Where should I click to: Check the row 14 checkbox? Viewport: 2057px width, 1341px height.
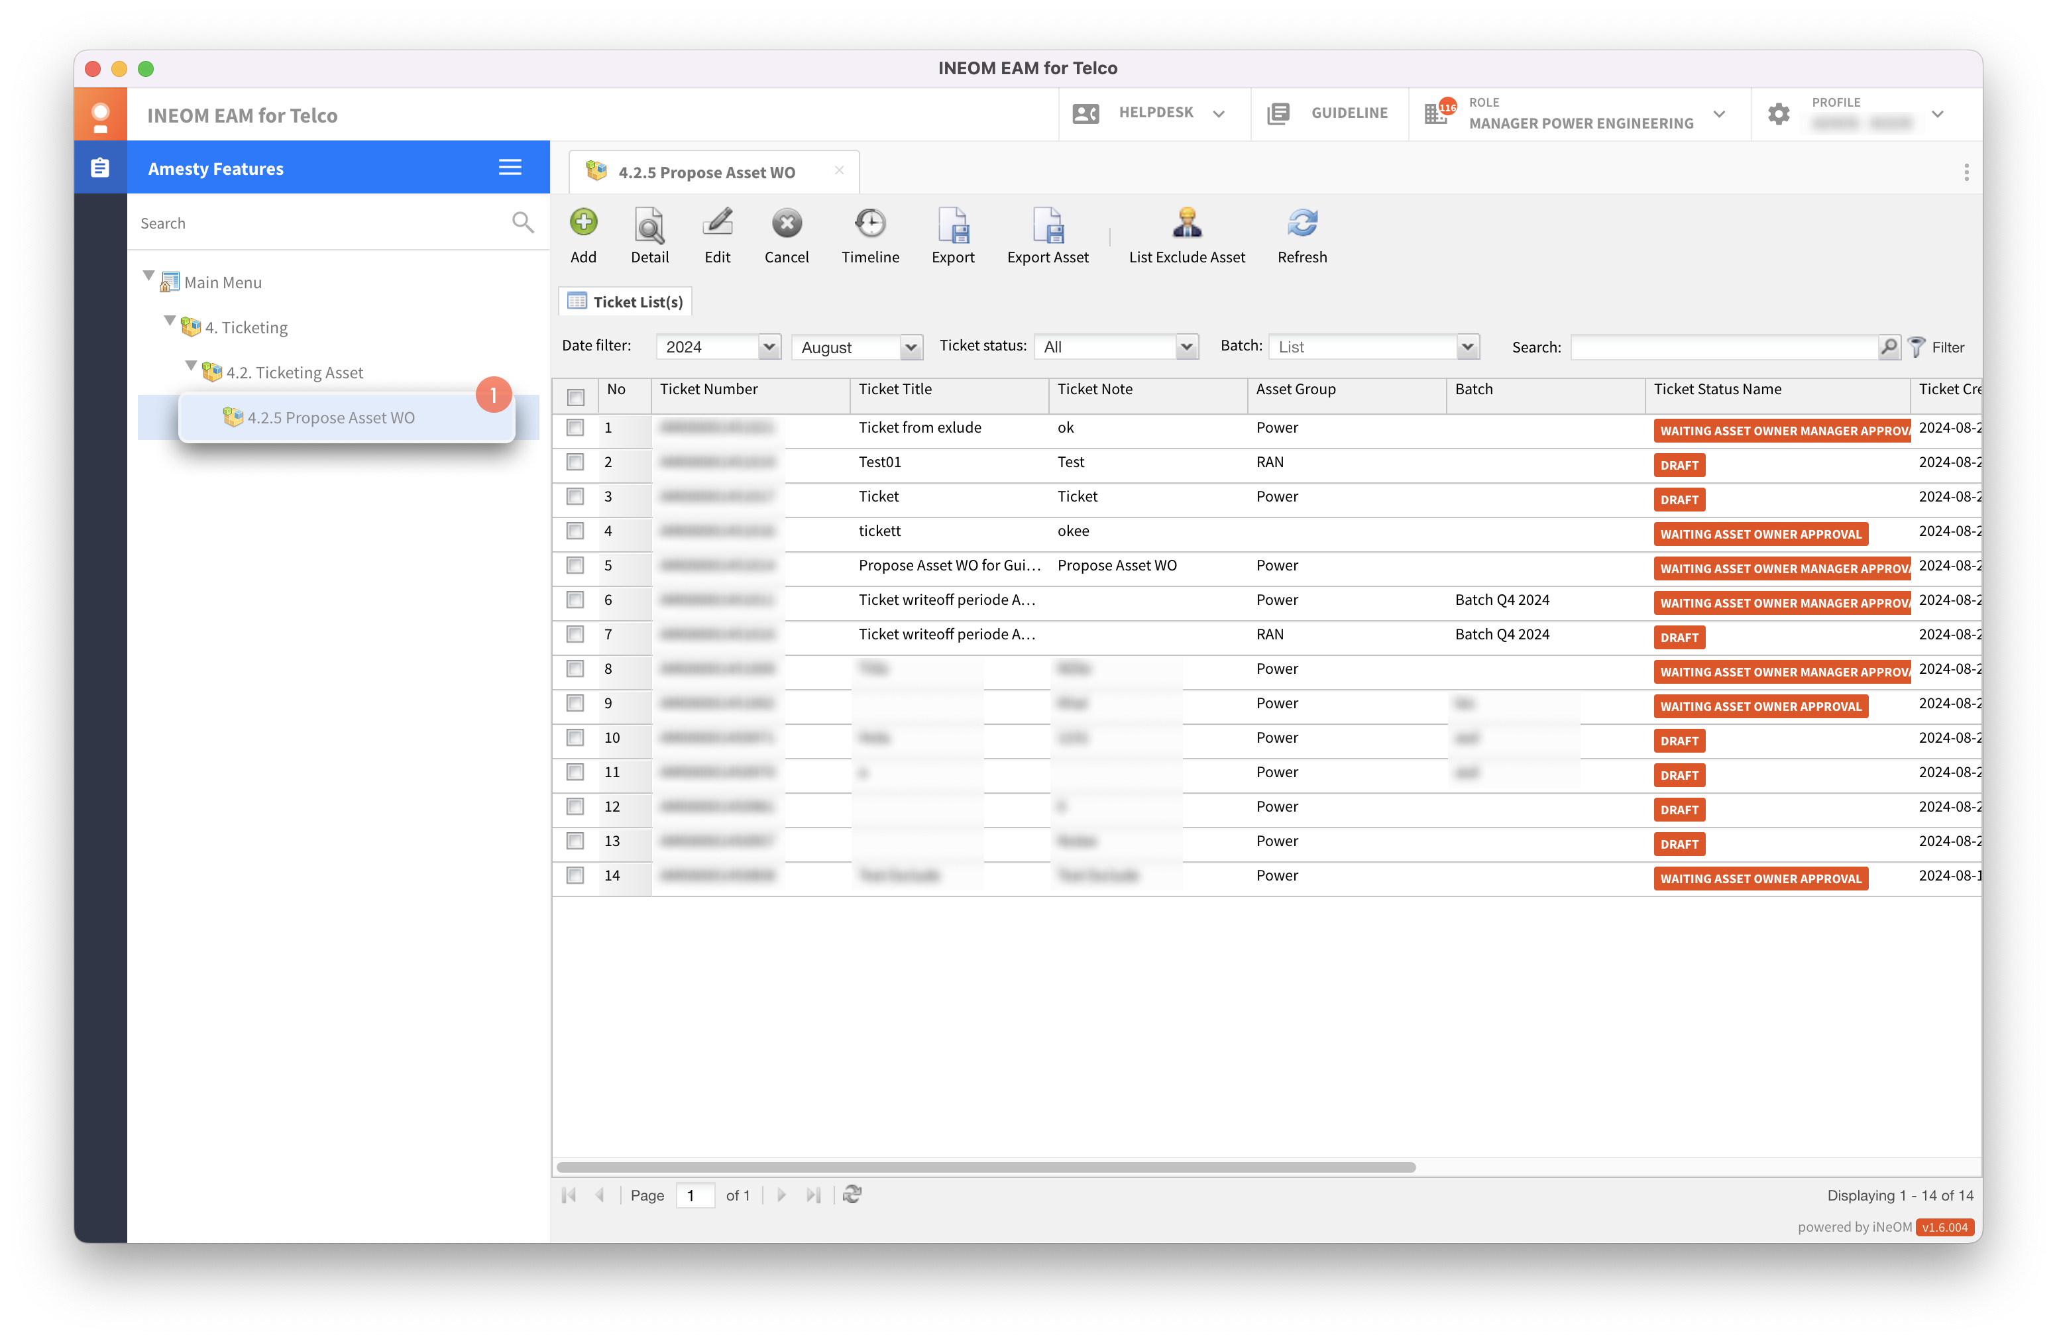(x=576, y=875)
